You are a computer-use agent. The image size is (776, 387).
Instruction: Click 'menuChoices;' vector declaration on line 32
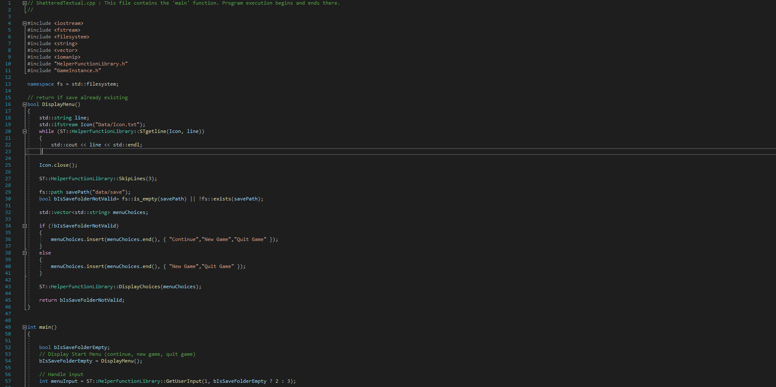pyautogui.click(x=131, y=212)
